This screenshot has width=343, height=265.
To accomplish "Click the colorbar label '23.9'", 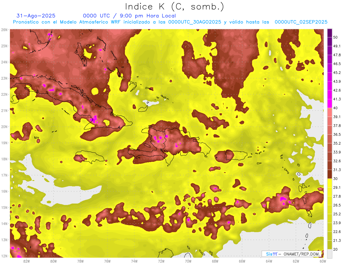I will click(337, 223).
